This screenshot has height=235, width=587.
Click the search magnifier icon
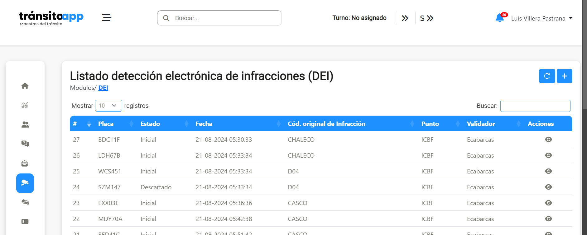pyautogui.click(x=166, y=18)
